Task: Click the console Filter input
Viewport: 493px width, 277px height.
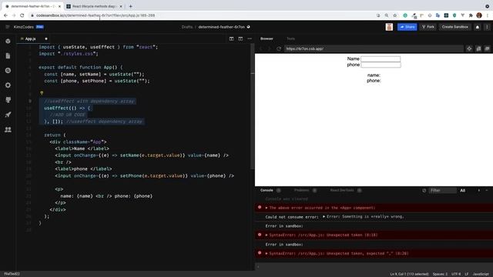Action: (443, 191)
